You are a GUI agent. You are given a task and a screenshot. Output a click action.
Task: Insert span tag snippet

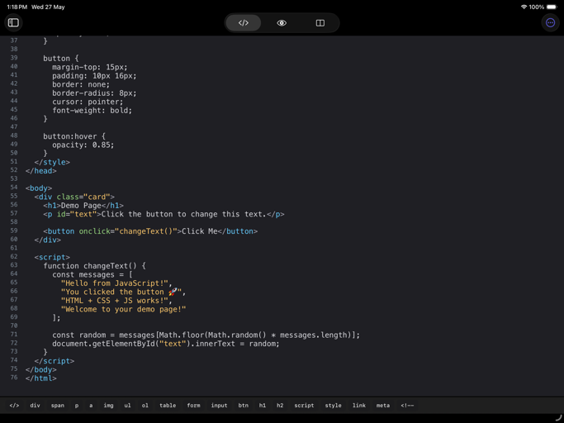coord(58,406)
